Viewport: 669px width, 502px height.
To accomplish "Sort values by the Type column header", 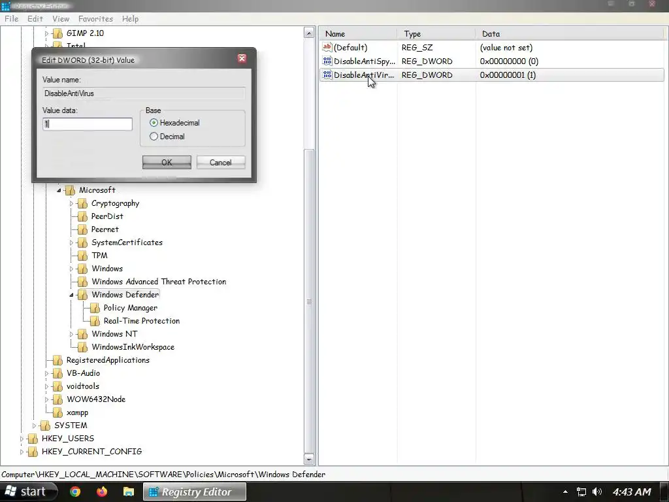I will (x=436, y=34).
